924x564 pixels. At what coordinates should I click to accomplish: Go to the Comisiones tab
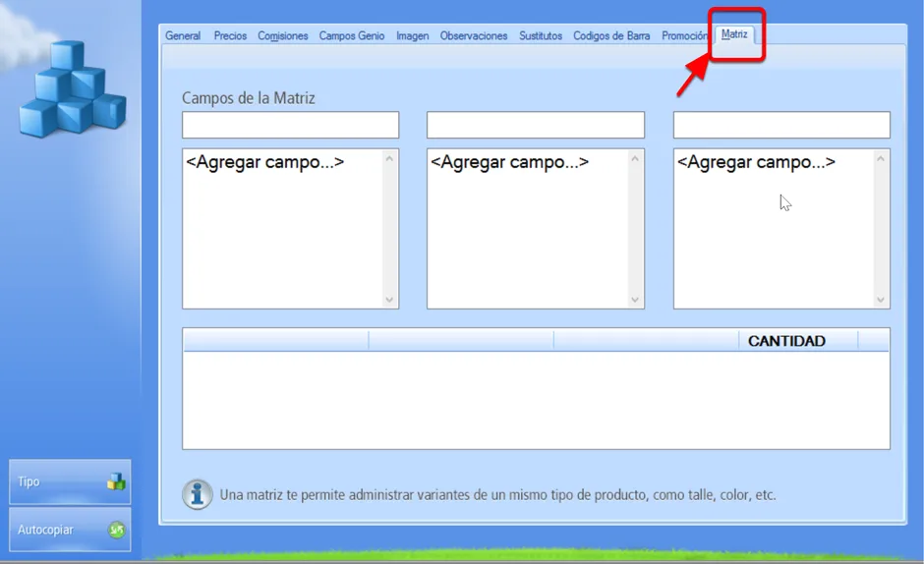click(x=283, y=36)
